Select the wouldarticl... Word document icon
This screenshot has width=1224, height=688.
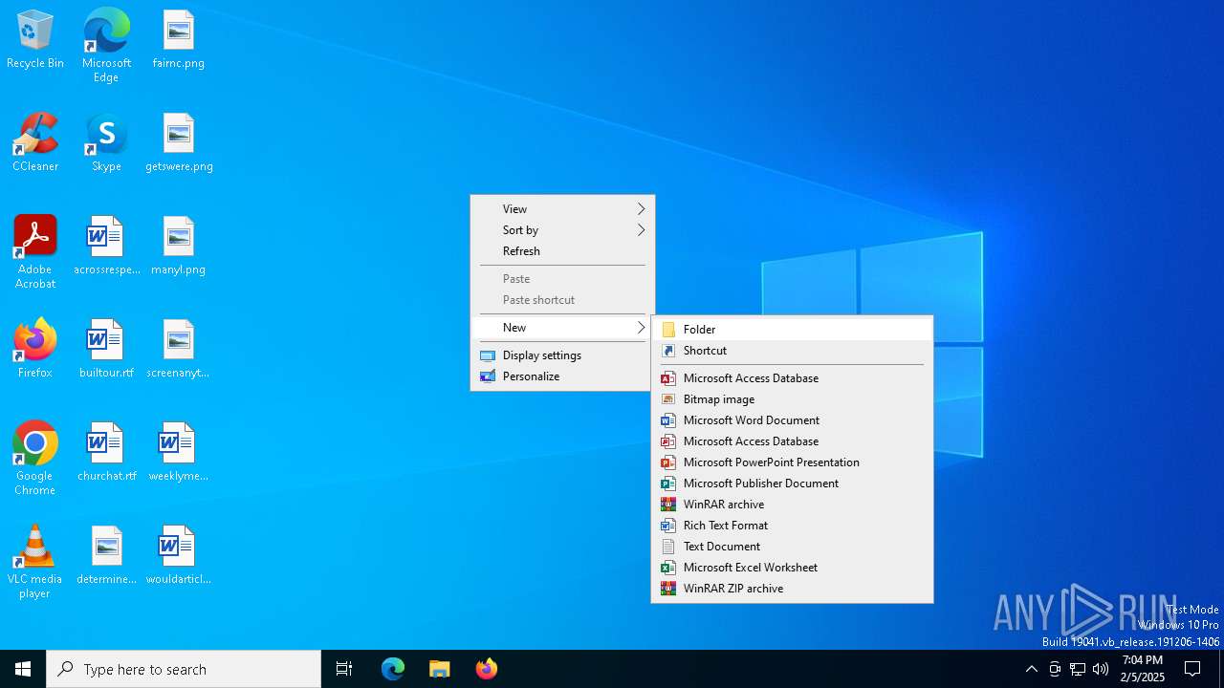click(x=178, y=555)
